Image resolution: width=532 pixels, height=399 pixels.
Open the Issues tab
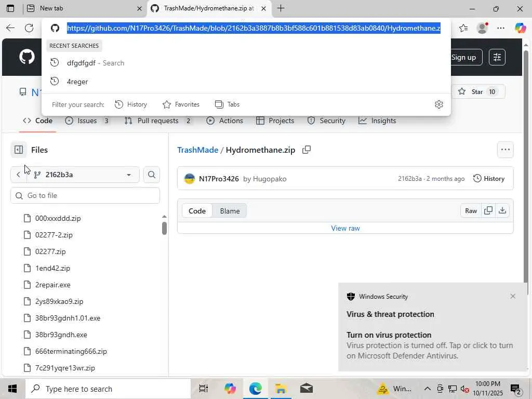click(x=87, y=121)
